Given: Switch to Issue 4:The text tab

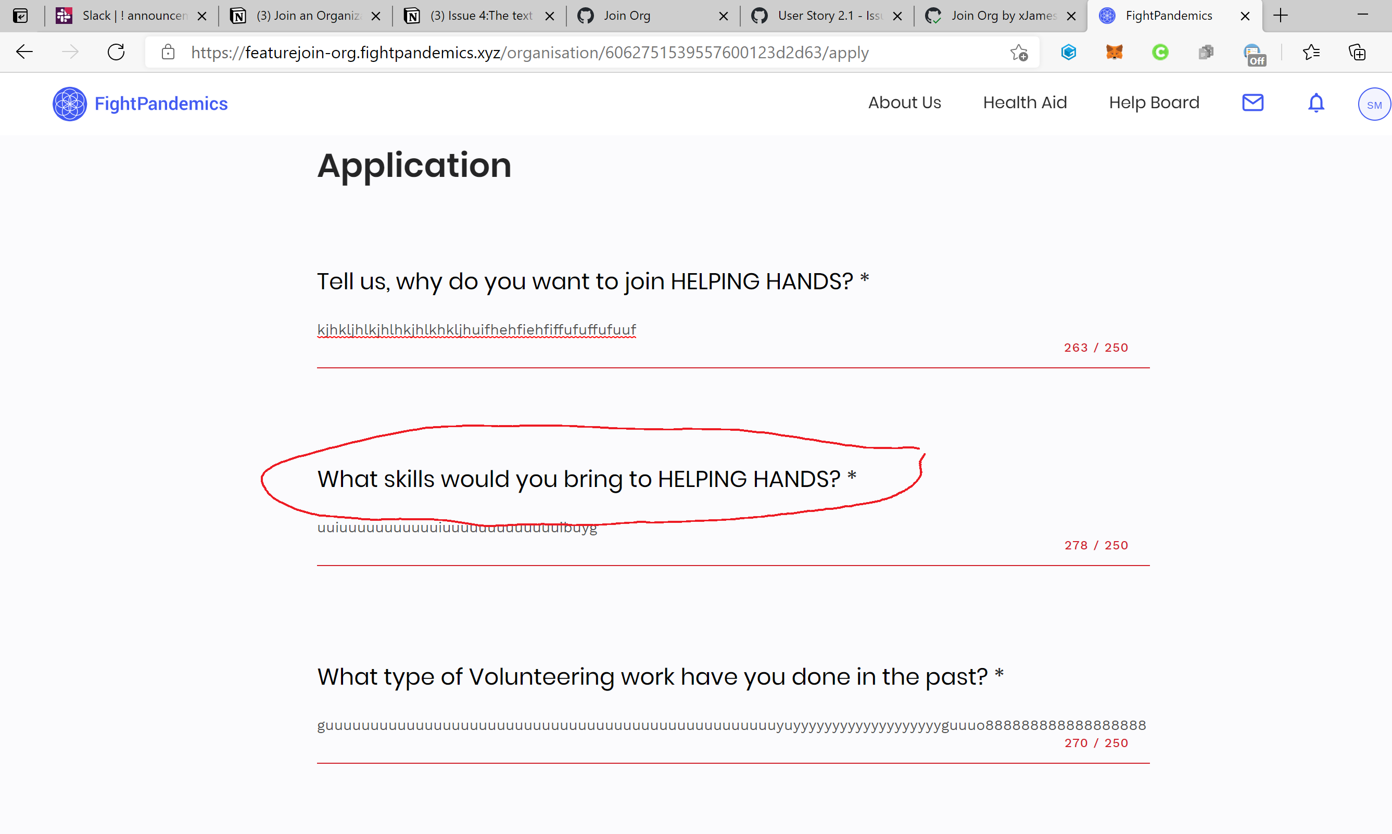Looking at the screenshot, I should 479,16.
